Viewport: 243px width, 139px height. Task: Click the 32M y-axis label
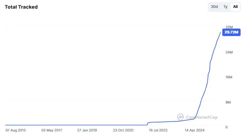229,27
